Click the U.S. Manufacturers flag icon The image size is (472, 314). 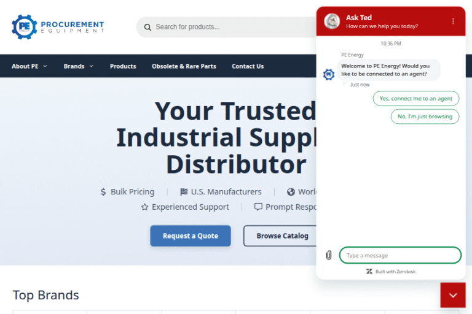click(184, 192)
